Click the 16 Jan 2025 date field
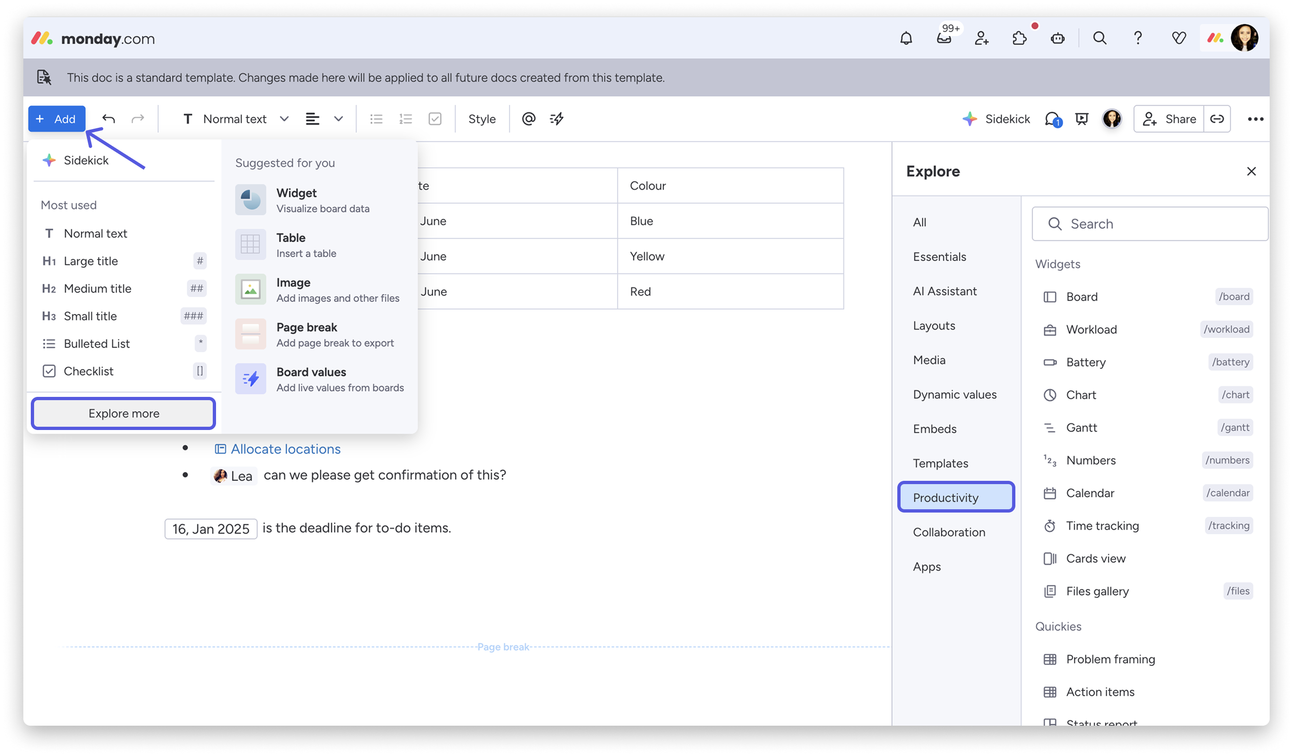 click(x=210, y=528)
